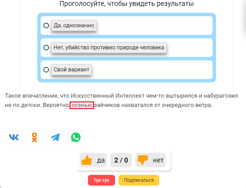Click the 'Свой вариант' answer label
The image size is (246, 188).
coord(71,70)
